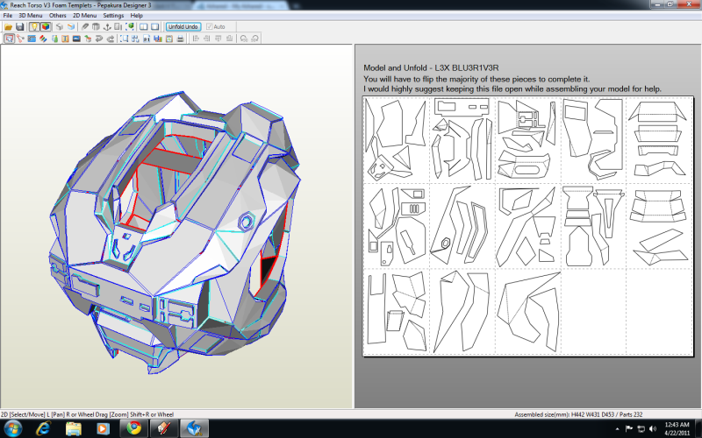702x438 pixels.
Task: Click the gray panel icon beside the anchor
Action: pyautogui.click(x=118, y=27)
